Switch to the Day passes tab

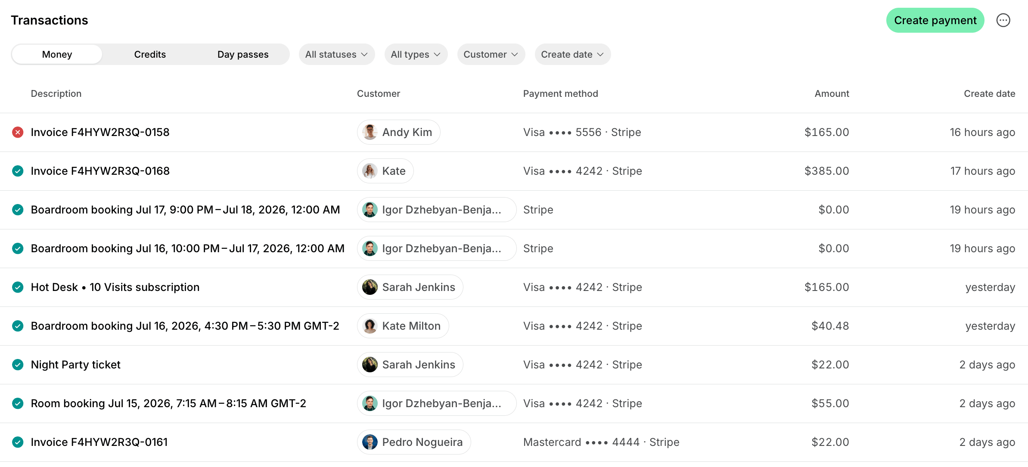(243, 54)
